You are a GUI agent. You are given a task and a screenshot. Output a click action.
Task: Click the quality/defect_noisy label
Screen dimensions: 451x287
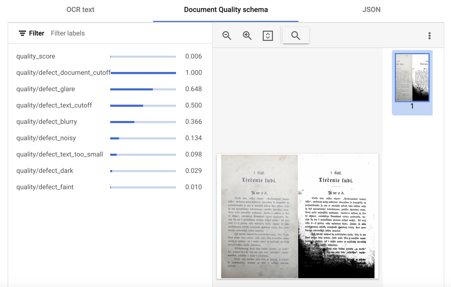[46, 138]
